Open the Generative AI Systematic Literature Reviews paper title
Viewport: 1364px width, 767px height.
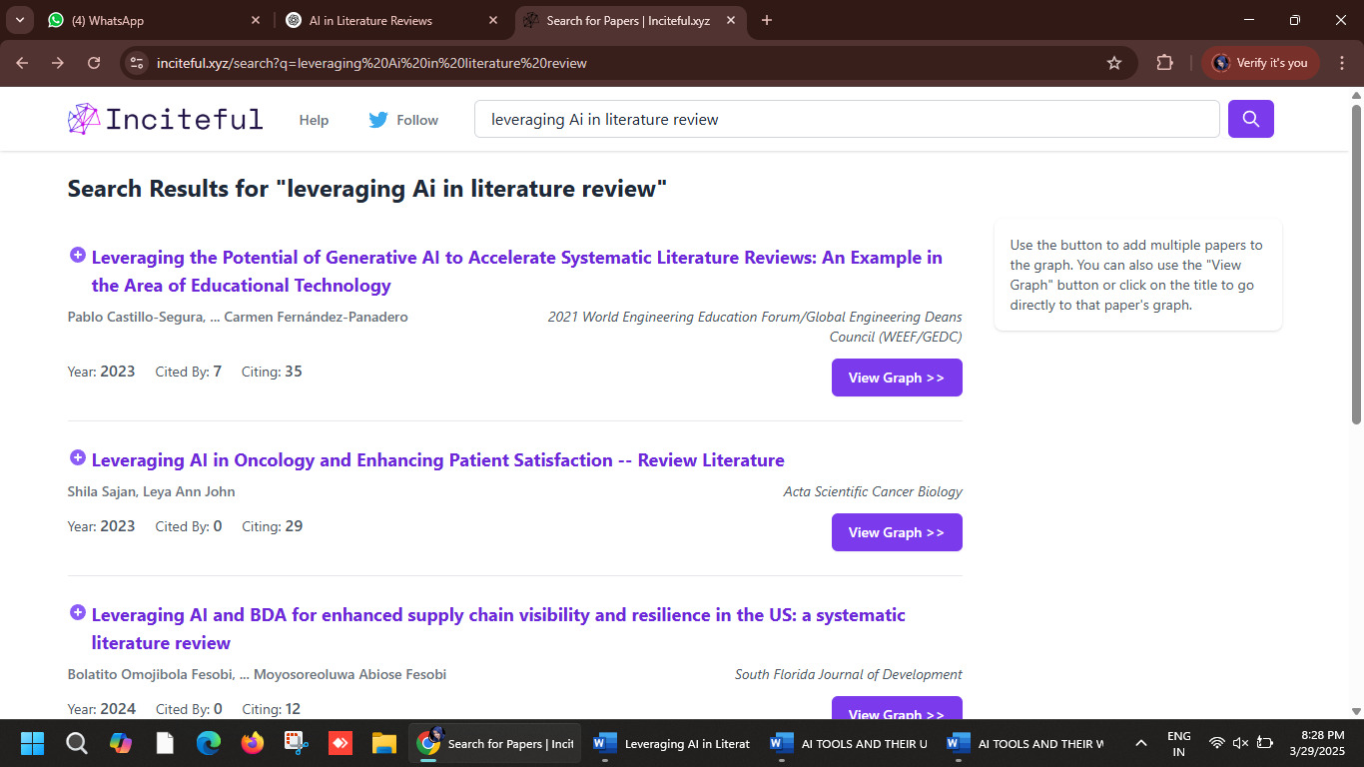(517, 272)
